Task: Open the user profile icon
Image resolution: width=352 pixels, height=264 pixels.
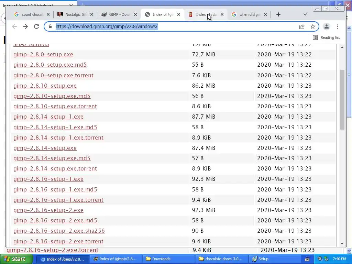Action: (327, 26)
